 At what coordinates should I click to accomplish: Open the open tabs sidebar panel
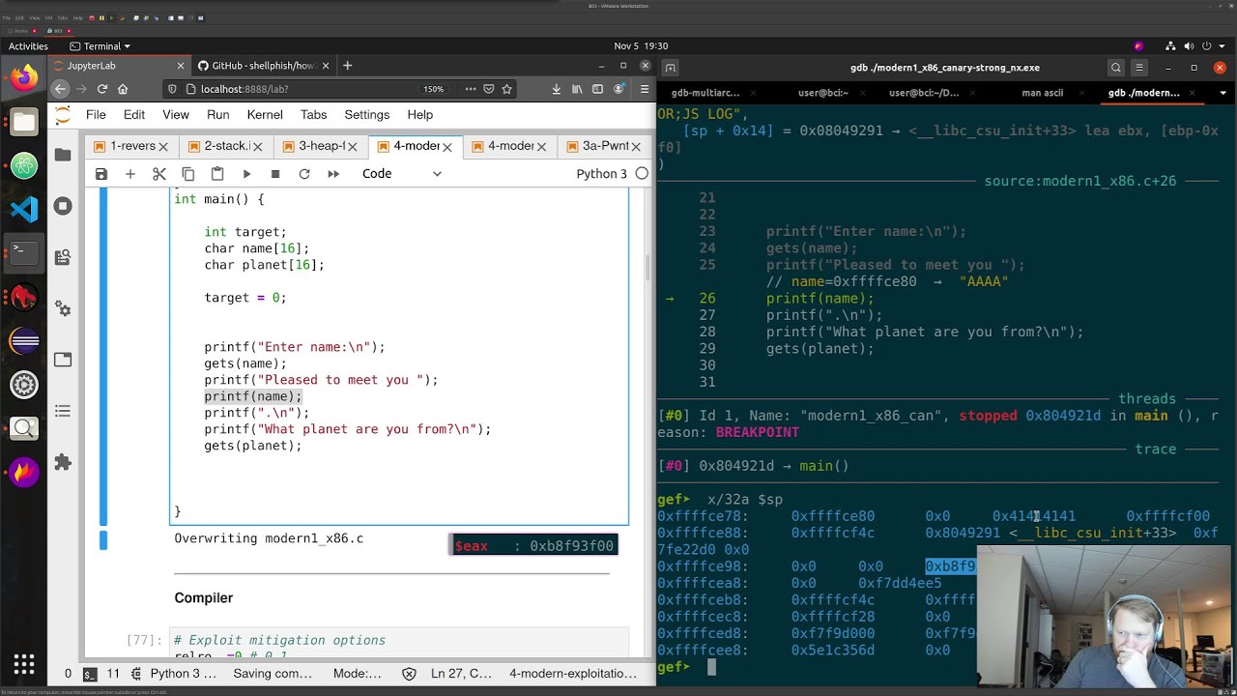coord(63,360)
